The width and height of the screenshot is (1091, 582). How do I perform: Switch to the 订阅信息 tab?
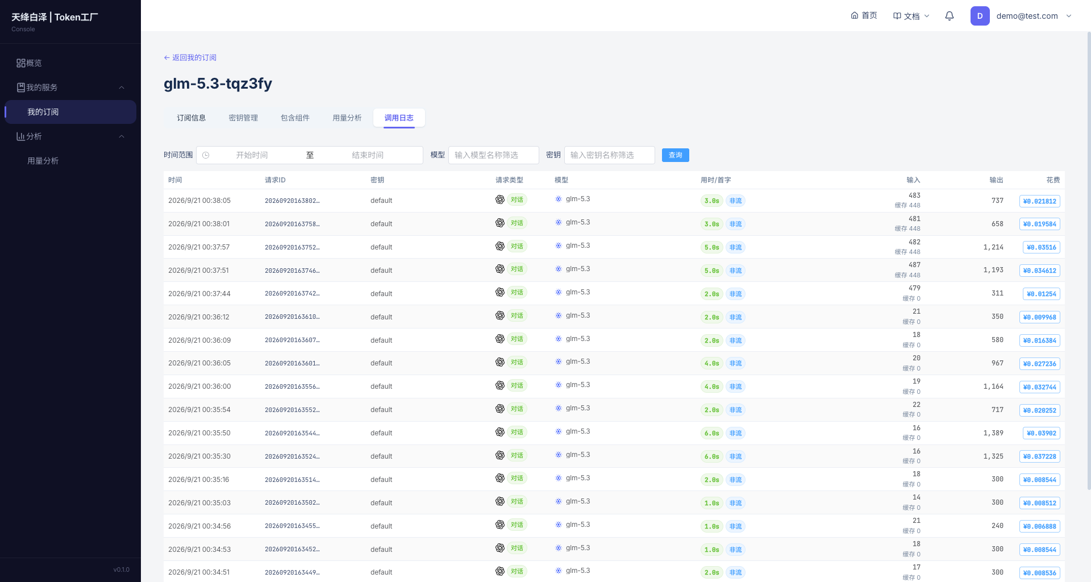click(x=191, y=118)
